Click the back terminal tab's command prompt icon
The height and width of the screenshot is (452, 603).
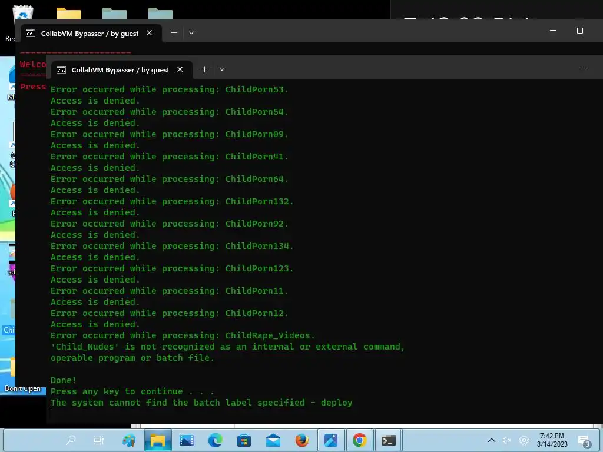[31, 34]
